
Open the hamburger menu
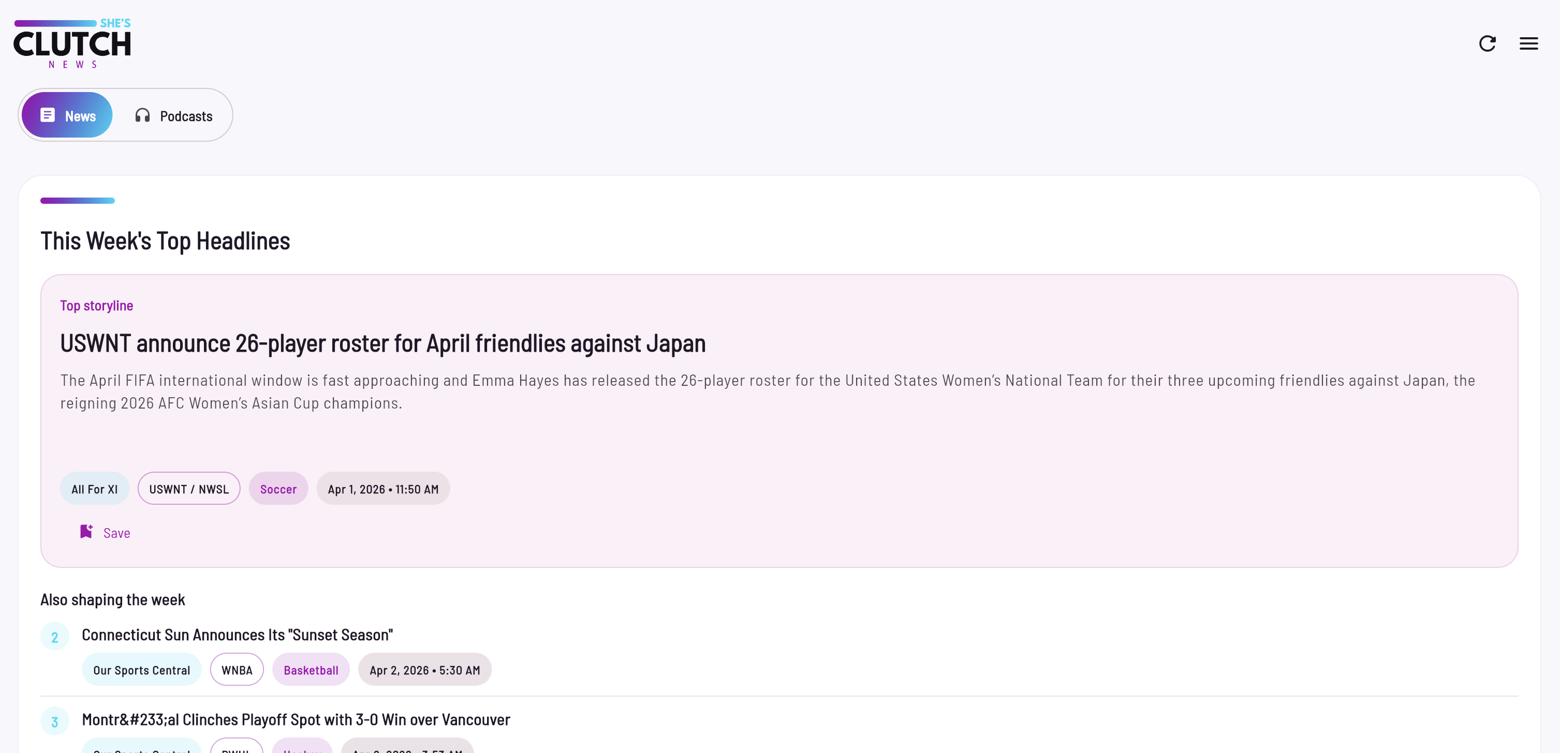1528,43
